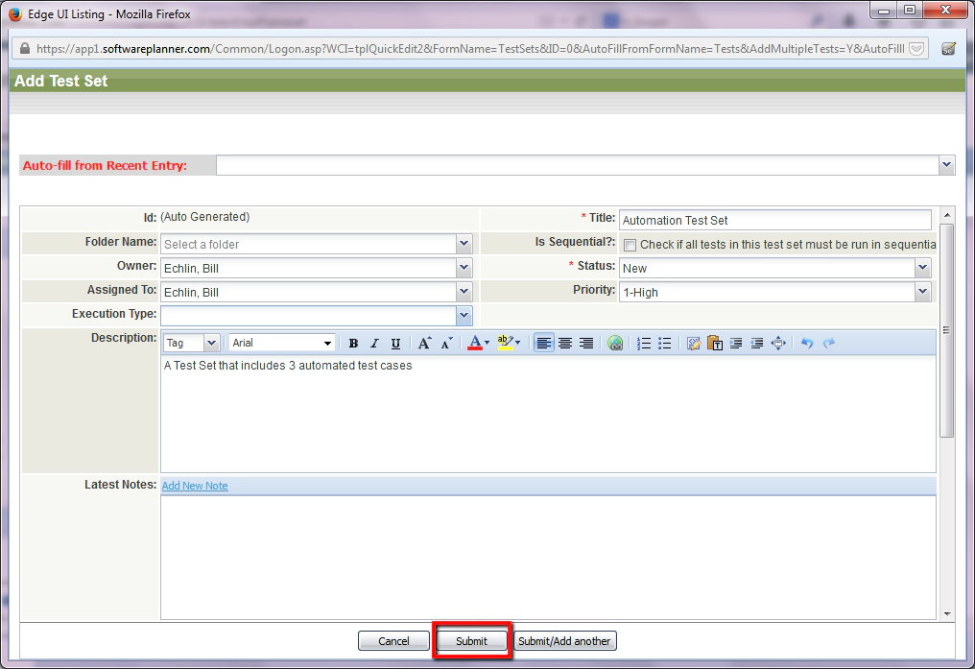
Task: Center-align the description text
Action: (566, 343)
